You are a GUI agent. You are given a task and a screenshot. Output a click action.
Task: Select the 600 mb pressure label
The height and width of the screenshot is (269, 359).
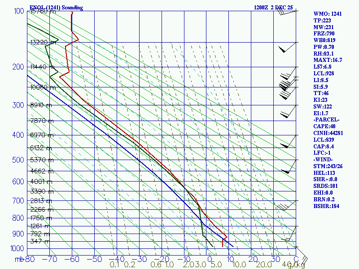coord(18,182)
